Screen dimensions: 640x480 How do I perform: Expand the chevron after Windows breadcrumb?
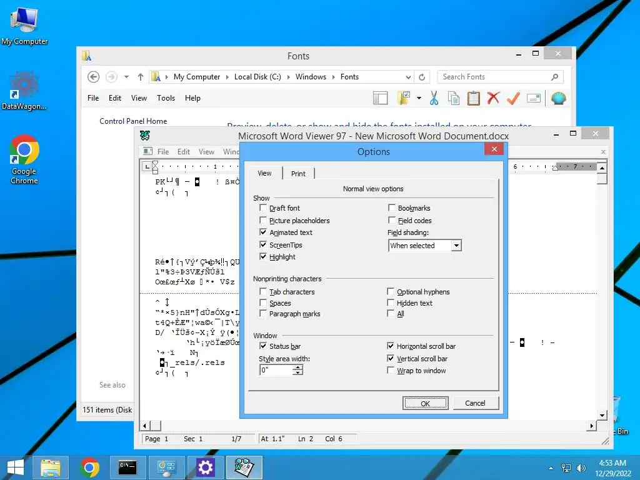point(334,77)
